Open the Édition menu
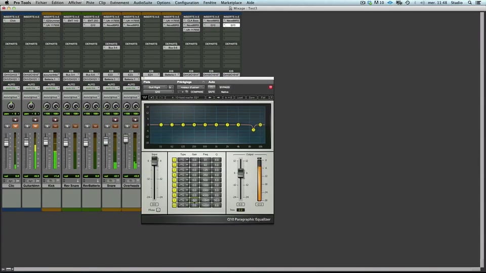The height and width of the screenshot is (273, 486). pos(57,3)
